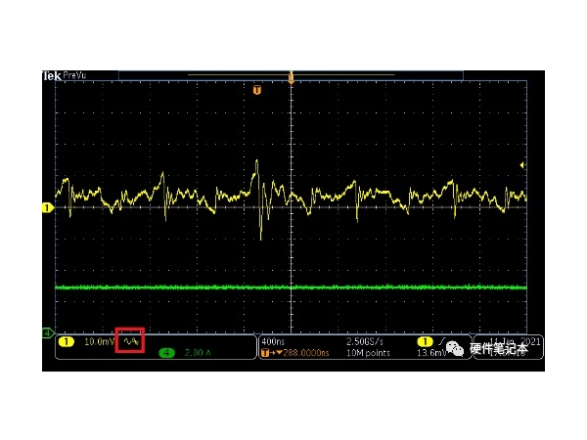The width and height of the screenshot is (587, 440).
Task: Click channel 4 ground reference marker at the left edge
Action: click(48, 332)
